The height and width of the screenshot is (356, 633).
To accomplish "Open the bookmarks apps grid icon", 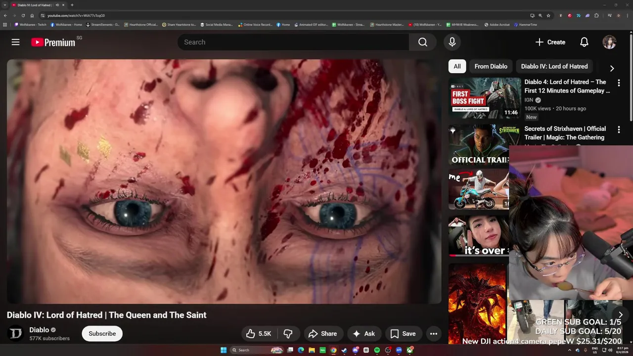I will 5,24.
